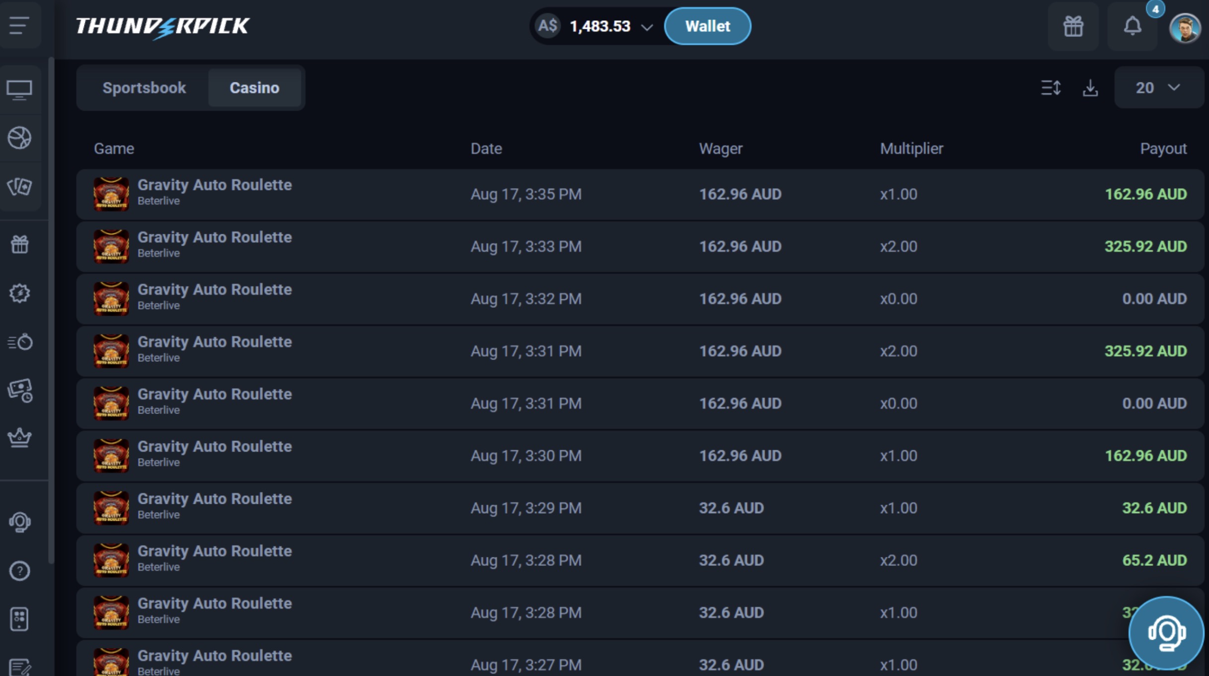
Task: Open the notifications bell
Action: point(1133,26)
